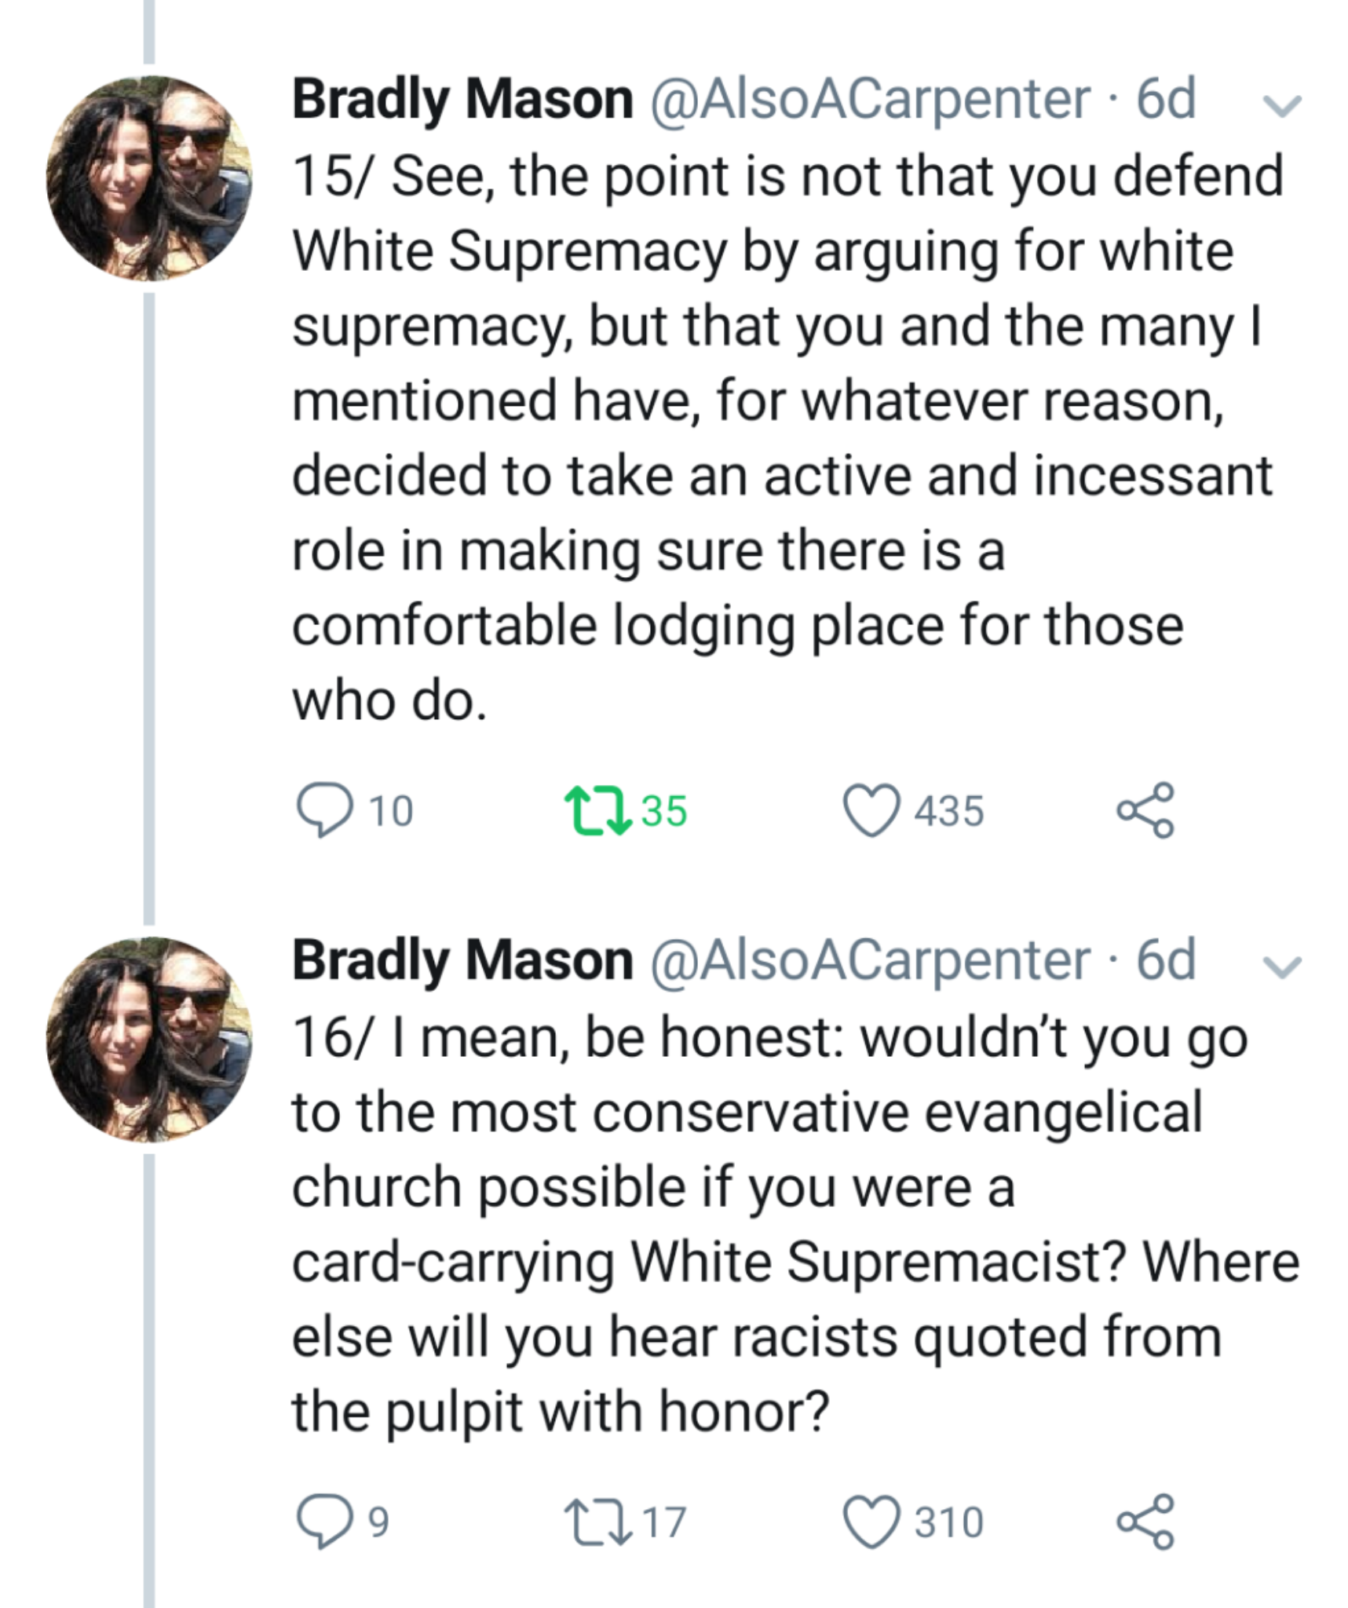1348x1608 pixels.
Task: Like the tweet with 310 likes
Action: click(871, 1522)
